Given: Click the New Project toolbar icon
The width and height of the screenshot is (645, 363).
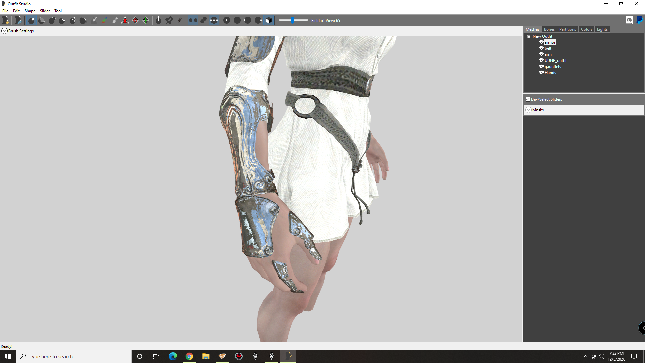Looking at the screenshot, I should (6, 21).
